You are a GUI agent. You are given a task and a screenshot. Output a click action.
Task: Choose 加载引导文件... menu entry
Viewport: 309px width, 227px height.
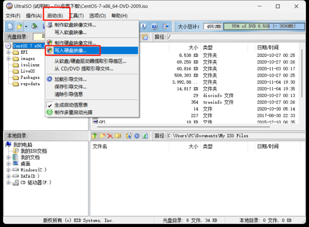tap(92, 79)
